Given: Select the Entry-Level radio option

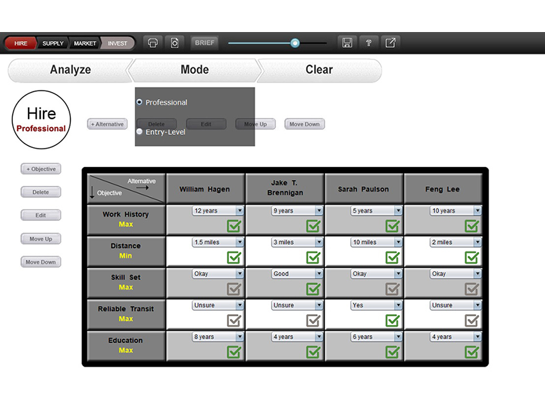Looking at the screenshot, I should pyautogui.click(x=140, y=132).
